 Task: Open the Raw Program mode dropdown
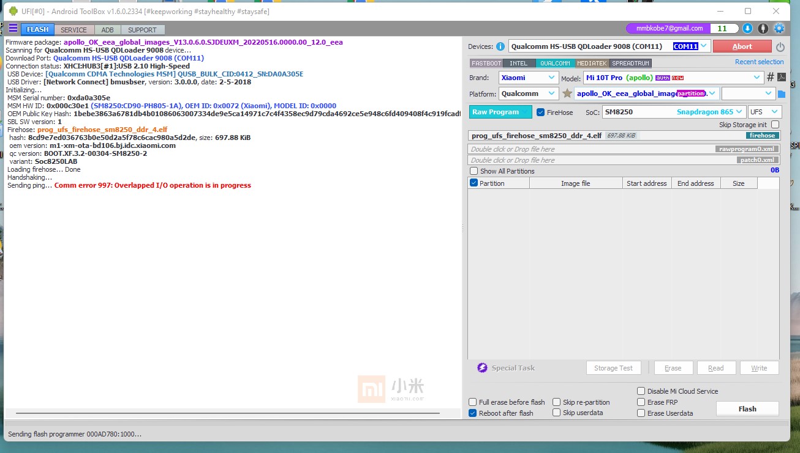click(502, 112)
